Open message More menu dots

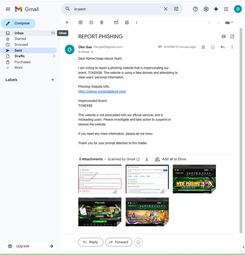tap(232, 47)
